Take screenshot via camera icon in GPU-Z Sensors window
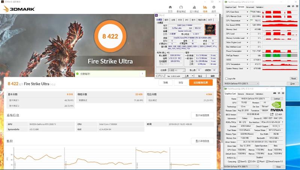Viewport: 300px width, 170px height. click(x=289, y=6)
